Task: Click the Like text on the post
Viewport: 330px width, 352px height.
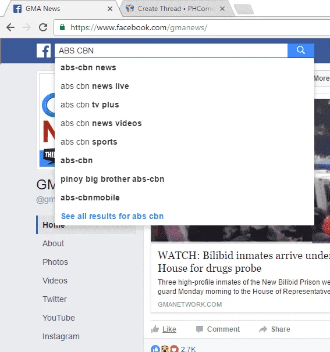Action: 169,329
